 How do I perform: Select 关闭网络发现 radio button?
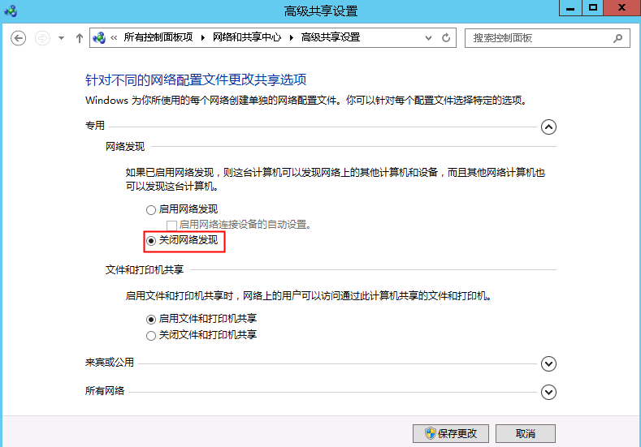point(150,241)
